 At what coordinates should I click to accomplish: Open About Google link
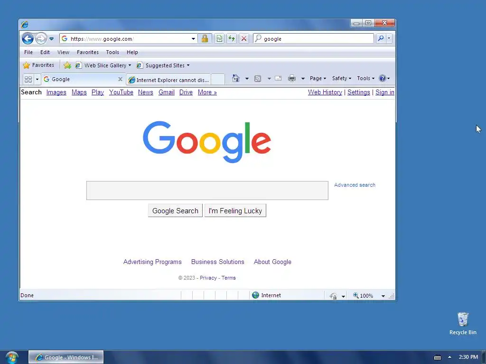[x=272, y=262]
